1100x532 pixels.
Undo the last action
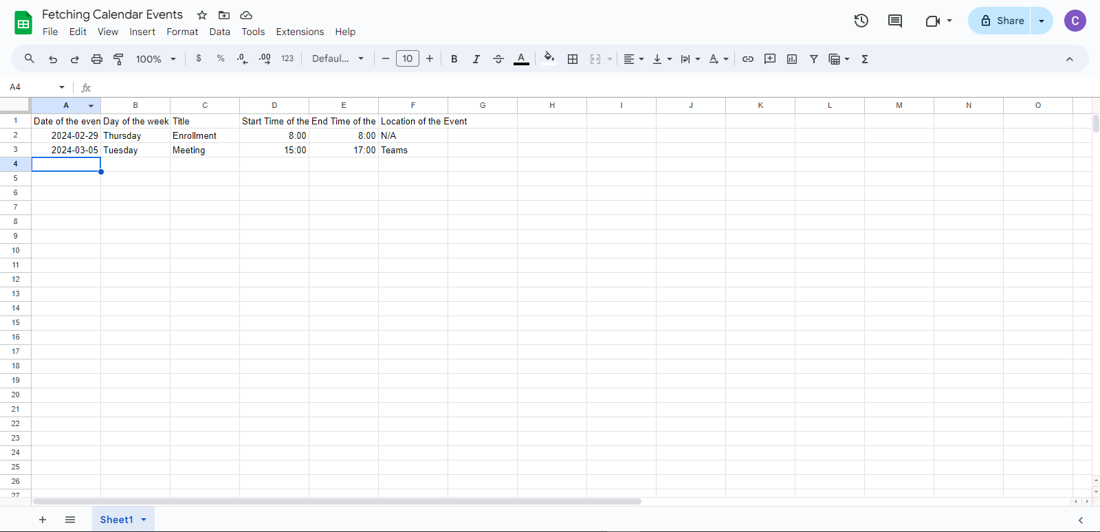[53, 59]
